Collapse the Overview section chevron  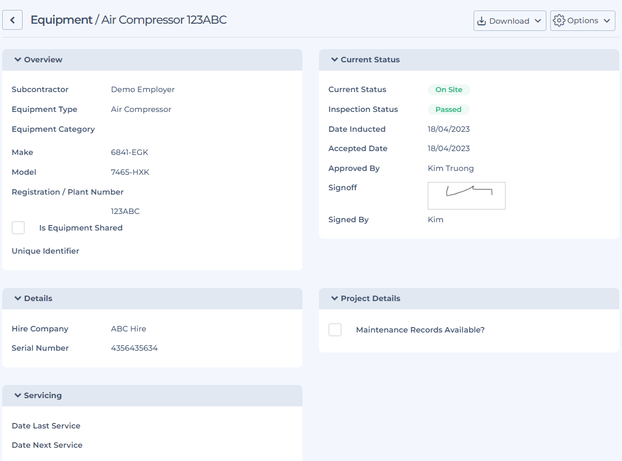18,60
